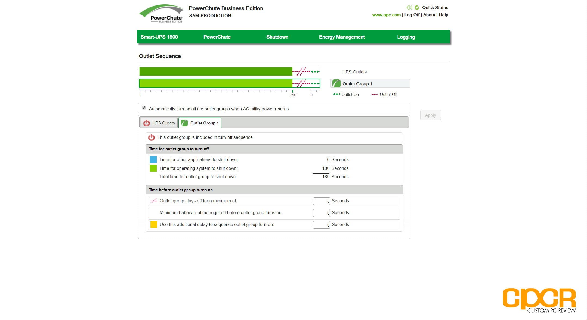This screenshot has width=587, height=320.
Task: Toggle auto turn-on when AC power returns
Action: (x=144, y=108)
